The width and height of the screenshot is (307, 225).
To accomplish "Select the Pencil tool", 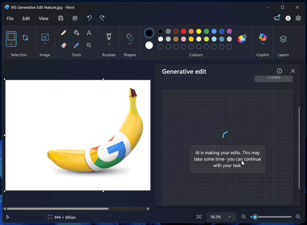I will (64, 33).
